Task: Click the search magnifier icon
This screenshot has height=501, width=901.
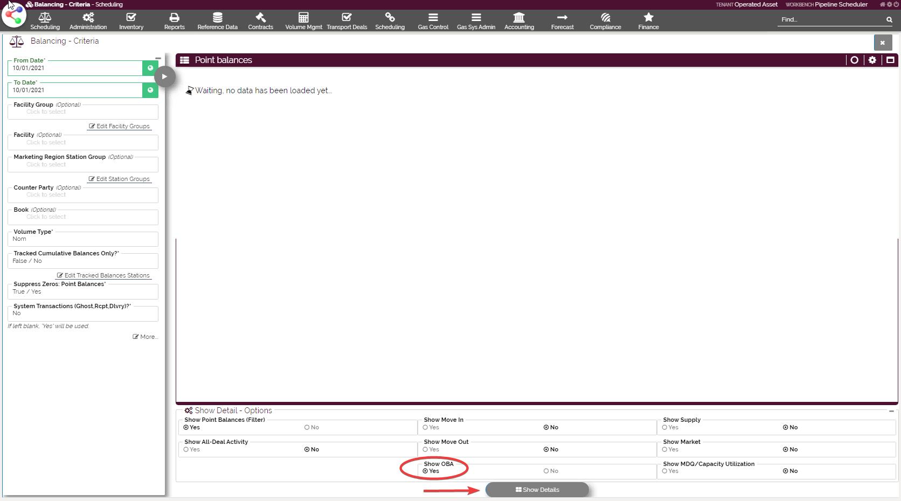Action: tap(889, 20)
